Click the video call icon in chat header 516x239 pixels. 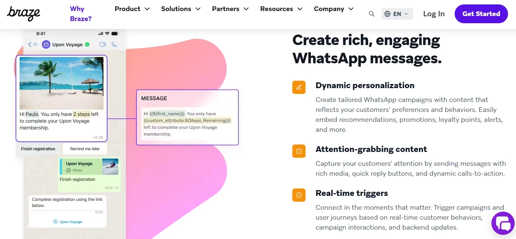[103, 44]
